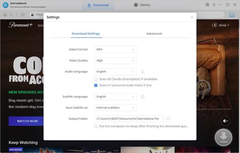This screenshot has height=153, width=240.
Task: Click the lock icon in address bar
Action: coord(32,15)
